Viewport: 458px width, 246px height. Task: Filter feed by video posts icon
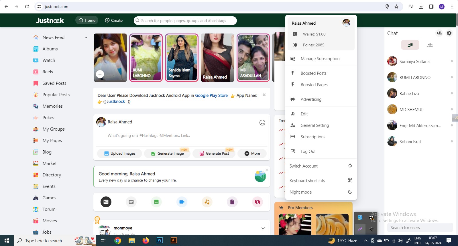click(182, 202)
